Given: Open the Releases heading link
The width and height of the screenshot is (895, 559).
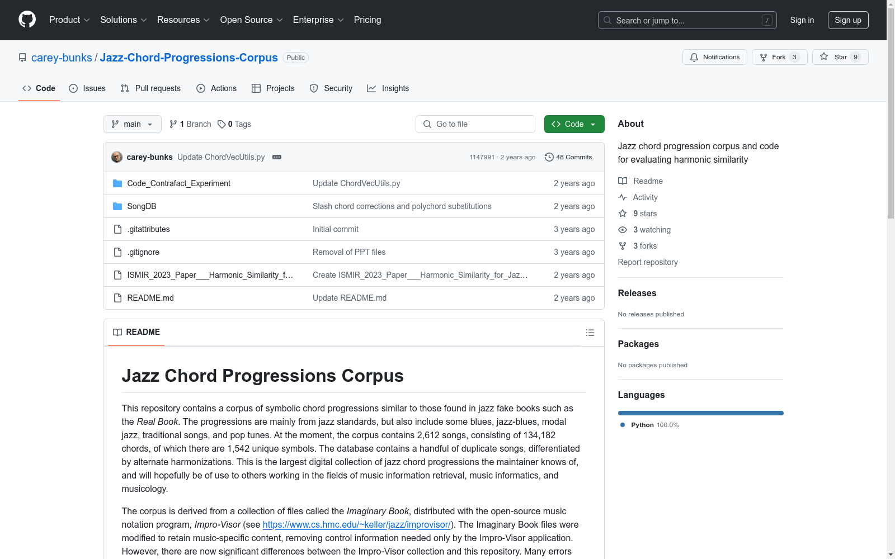Looking at the screenshot, I should (637, 293).
